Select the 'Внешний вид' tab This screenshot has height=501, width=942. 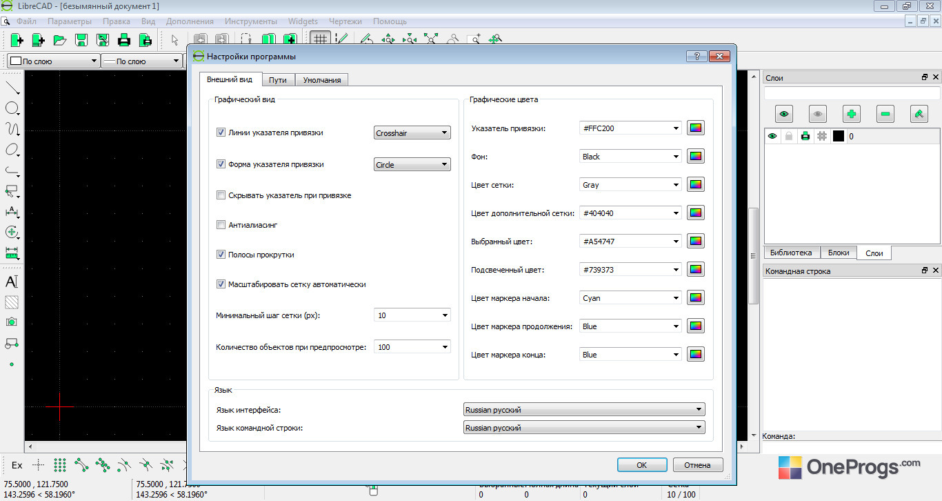pos(231,79)
